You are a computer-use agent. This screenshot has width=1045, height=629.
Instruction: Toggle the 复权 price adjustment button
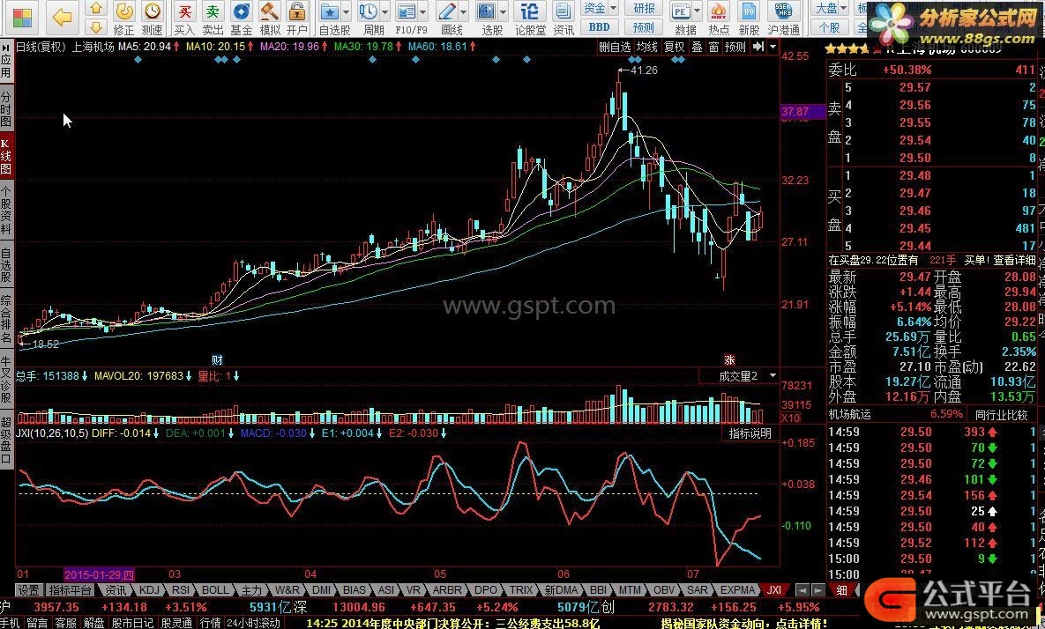(674, 47)
